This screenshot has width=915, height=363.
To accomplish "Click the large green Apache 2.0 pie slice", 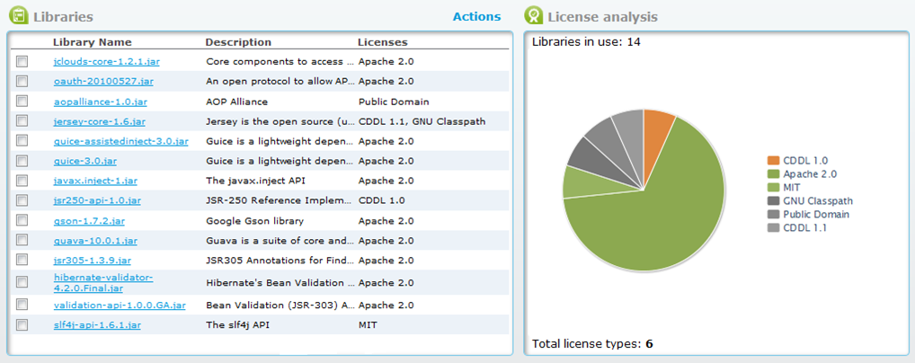I will point(665,216).
